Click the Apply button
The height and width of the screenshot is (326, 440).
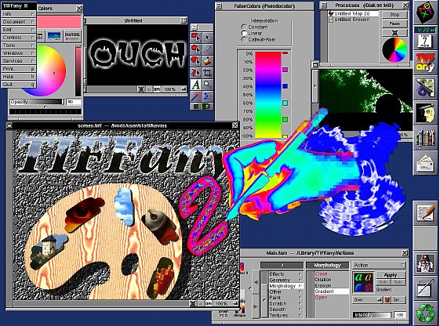pos(391,275)
